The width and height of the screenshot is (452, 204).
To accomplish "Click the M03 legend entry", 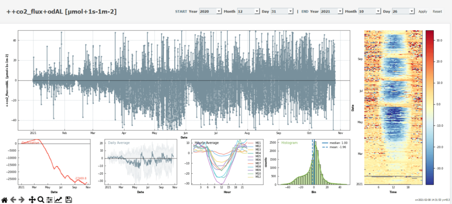I will click(x=255, y=150).
